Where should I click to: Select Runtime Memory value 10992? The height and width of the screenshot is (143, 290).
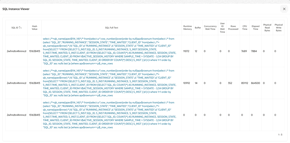coord(186,83)
